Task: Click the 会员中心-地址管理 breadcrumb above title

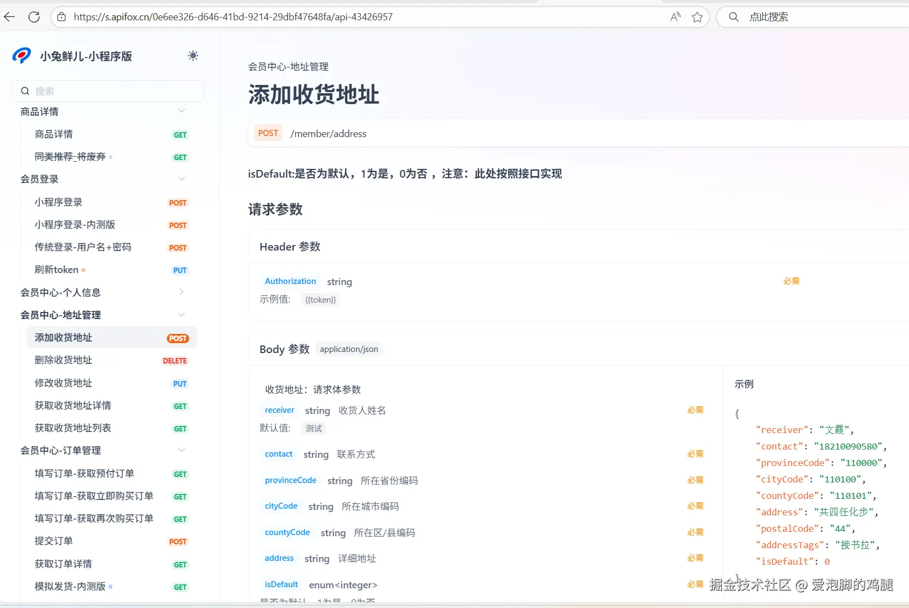Action: coord(288,67)
